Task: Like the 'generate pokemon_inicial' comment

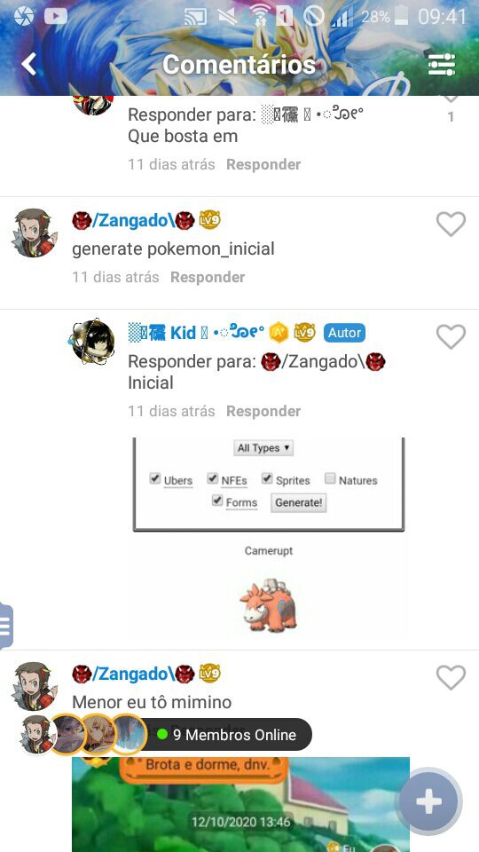Action: (451, 224)
